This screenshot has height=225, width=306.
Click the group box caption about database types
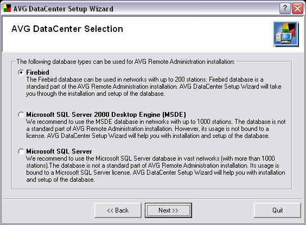(126, 62)
